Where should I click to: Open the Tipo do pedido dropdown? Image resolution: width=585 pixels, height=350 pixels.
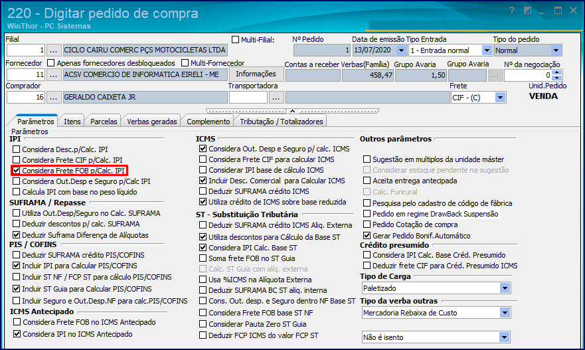[x=556, y=50]
